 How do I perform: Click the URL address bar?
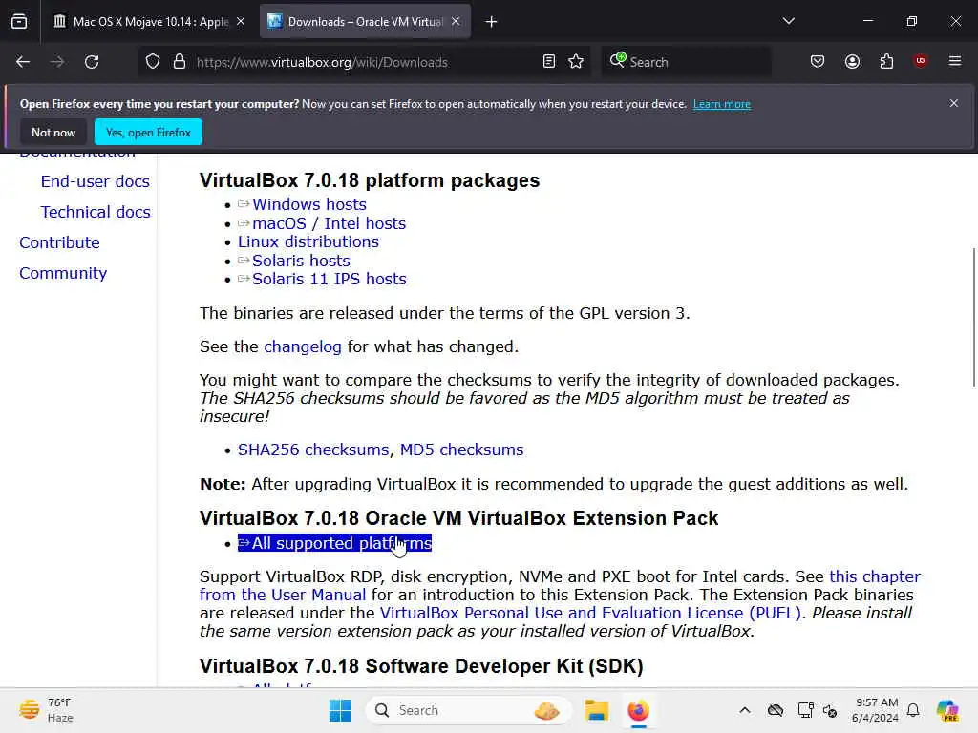365,62
